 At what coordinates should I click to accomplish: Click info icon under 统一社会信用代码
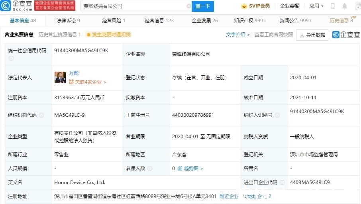click(x=11, y=58)
